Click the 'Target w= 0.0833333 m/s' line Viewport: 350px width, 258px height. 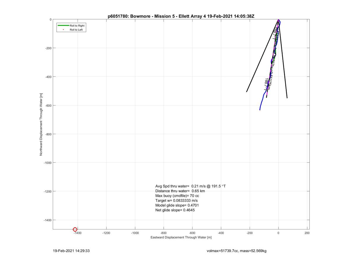point(177,201)
